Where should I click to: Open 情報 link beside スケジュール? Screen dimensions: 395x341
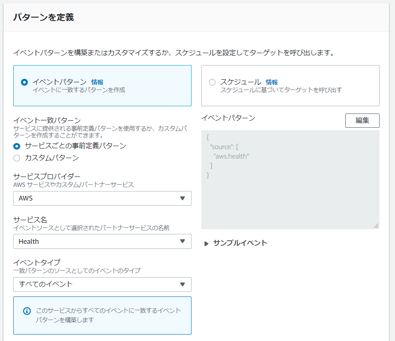coord(272,82)
